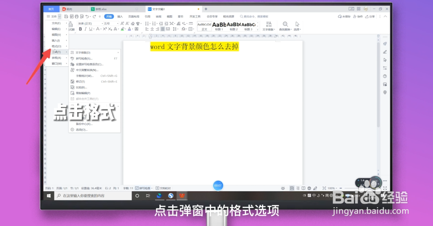433x226 pixels.
Task: Select 拼写检查(S) from Tools submenu
Action: (x=94, y=58)
